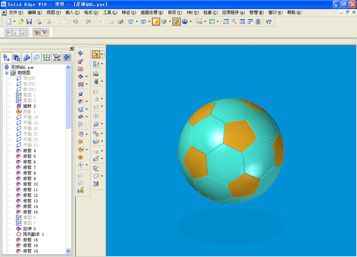Open a file with folder icon

(x=21, y=22)
